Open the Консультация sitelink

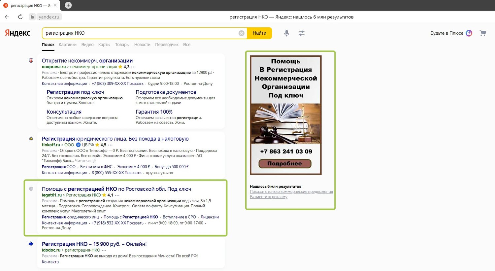64,112
